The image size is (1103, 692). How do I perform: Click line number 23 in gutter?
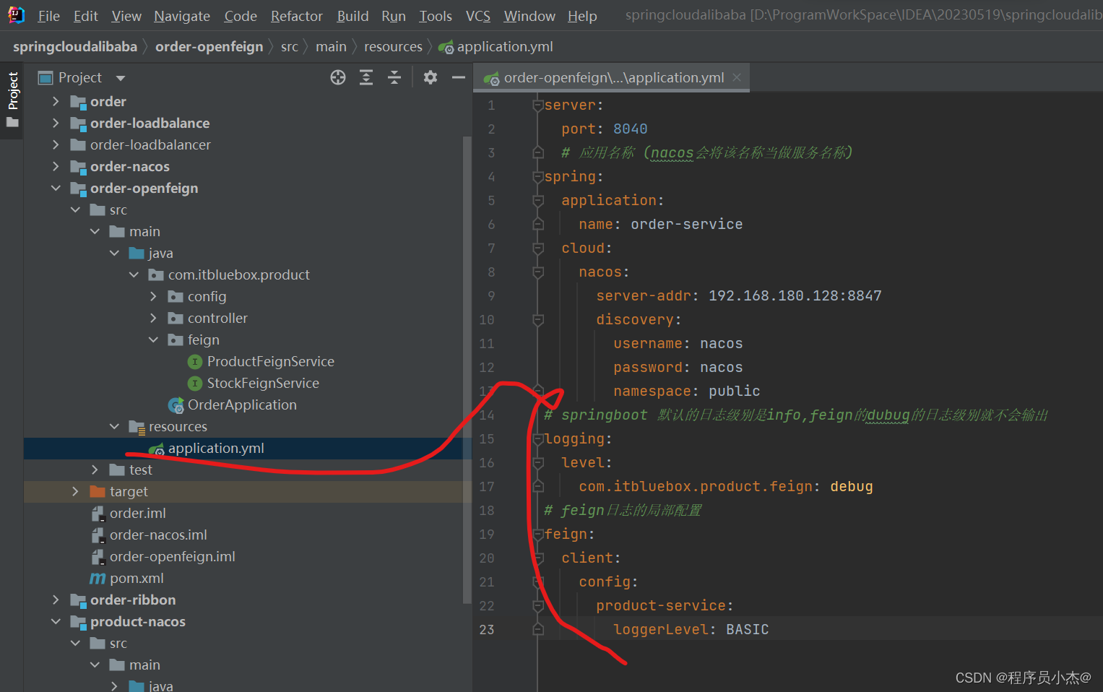487,629
